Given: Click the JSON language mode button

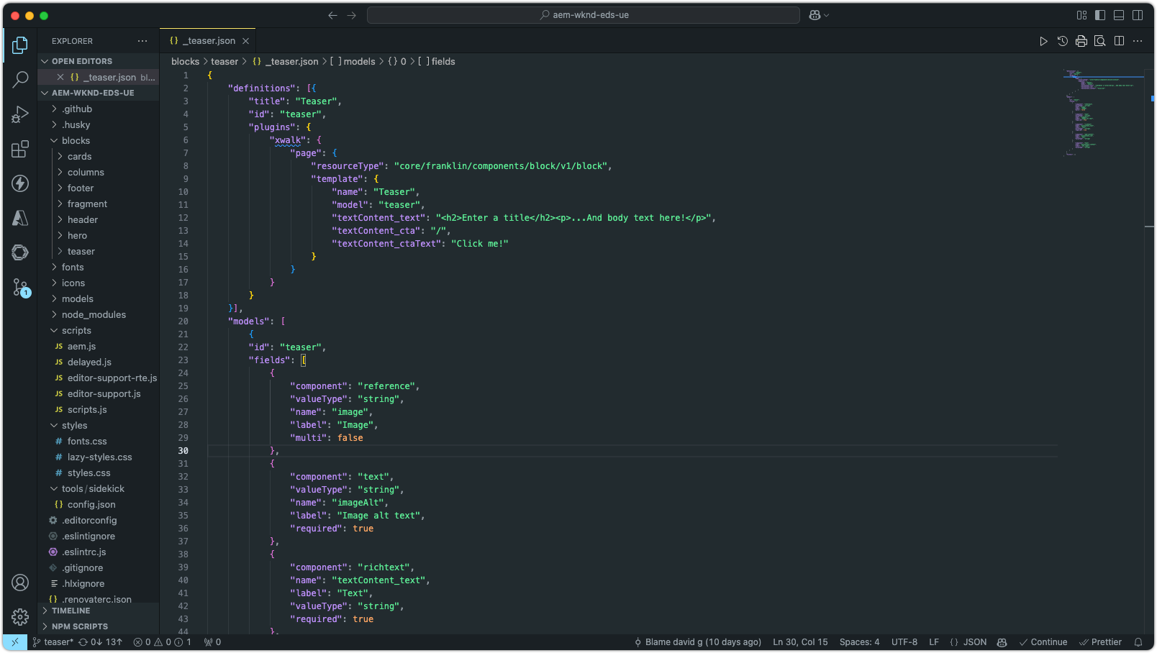Looking at the screenshot, I should (968, 642).
